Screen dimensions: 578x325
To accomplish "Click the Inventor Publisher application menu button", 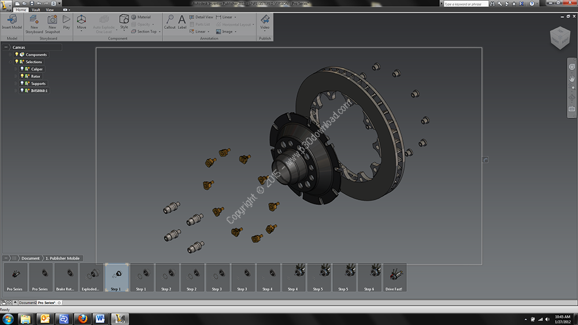I will [x=6, y=6].
